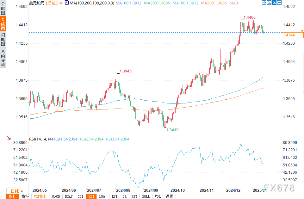Open the 闪电图 lightning chart view
Viewport: 304px width, 199px height.
click(x=3, y=39)
